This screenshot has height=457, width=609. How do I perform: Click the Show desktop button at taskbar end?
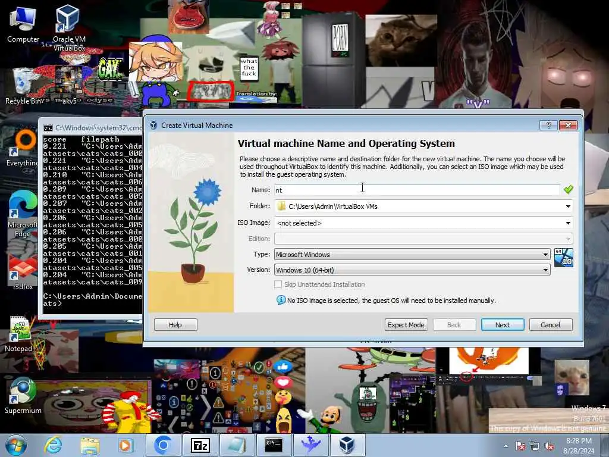tap(605, 445)
